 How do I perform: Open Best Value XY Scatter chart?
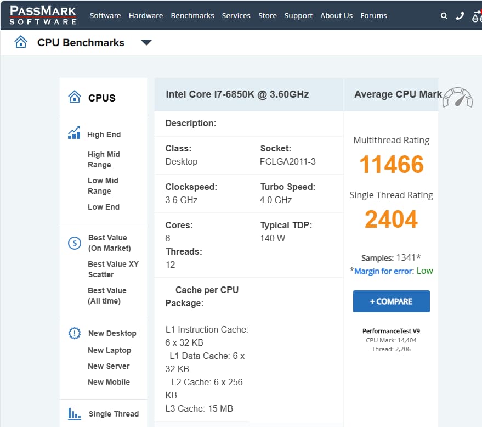pos(113,269)
